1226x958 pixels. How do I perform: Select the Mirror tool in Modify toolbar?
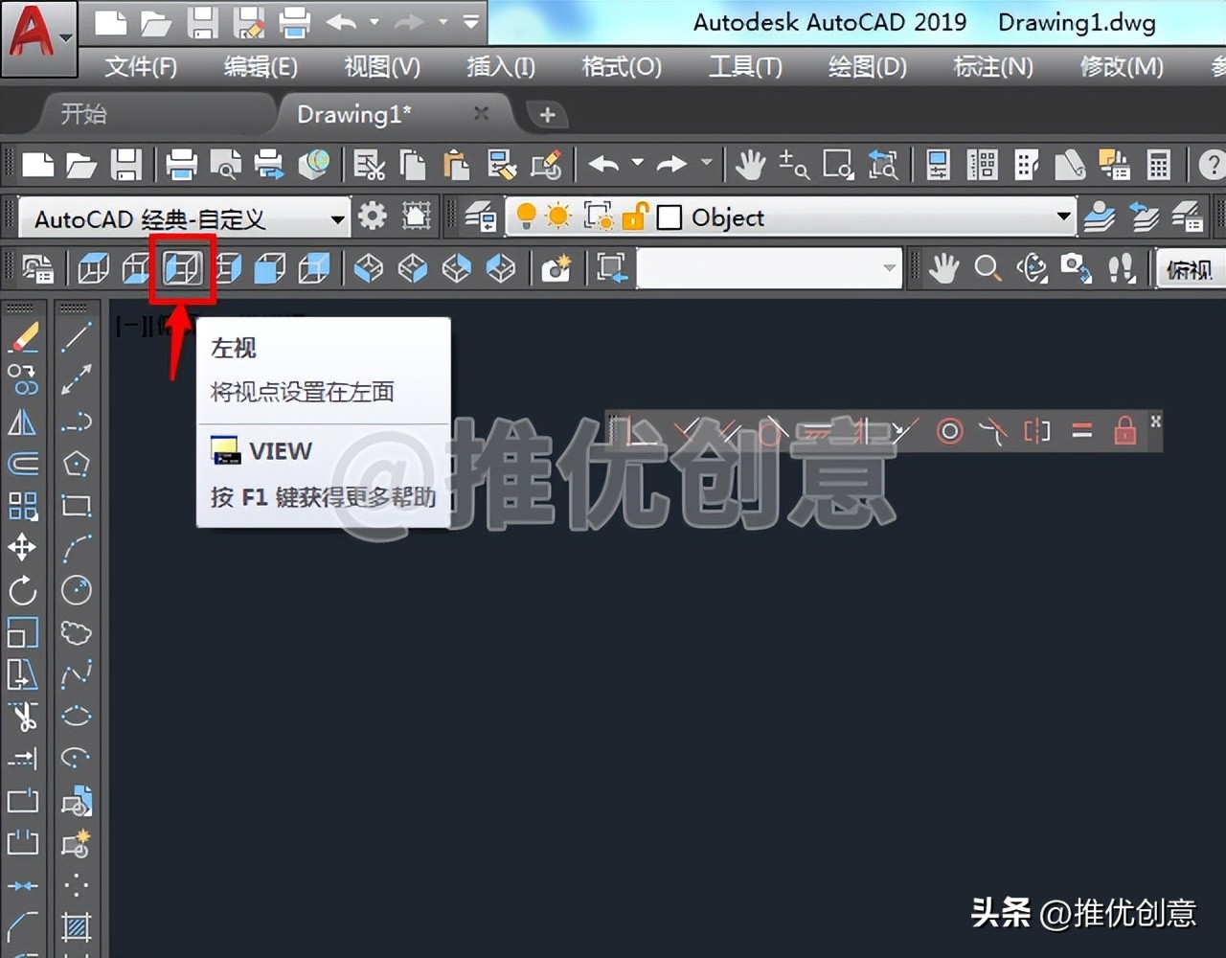click(23, 422)
